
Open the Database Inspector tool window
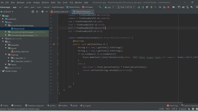[34, 105]
